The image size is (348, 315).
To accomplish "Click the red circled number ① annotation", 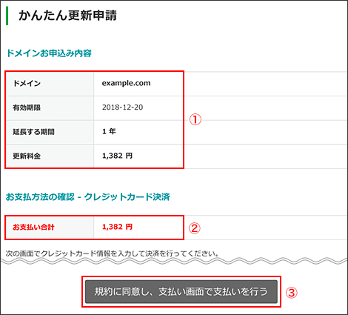I will (x=195, y=119).
